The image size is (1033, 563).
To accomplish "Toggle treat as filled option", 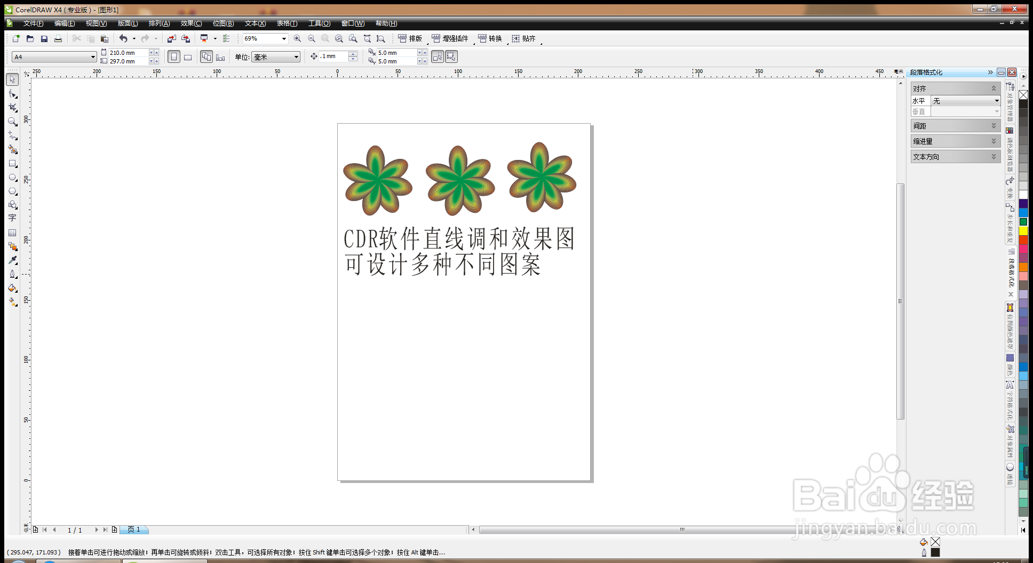I will 451,57.
